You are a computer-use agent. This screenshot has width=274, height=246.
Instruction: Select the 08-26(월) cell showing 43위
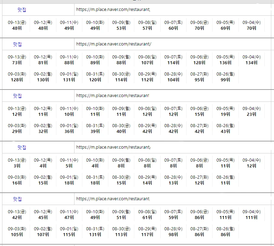click(x=225, y=128)
